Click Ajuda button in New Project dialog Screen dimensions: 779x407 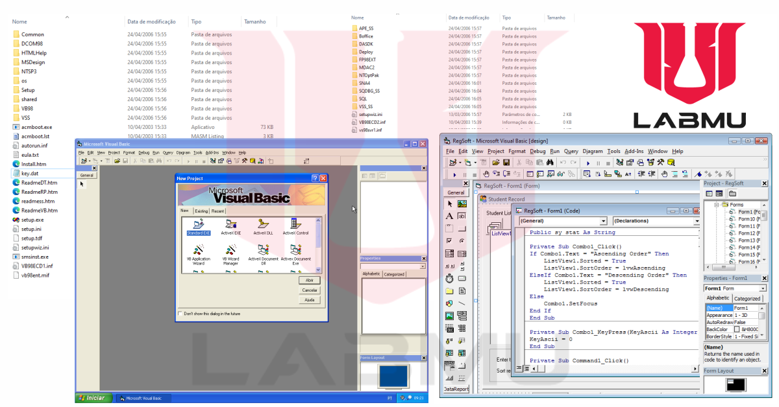click(310, 300)
